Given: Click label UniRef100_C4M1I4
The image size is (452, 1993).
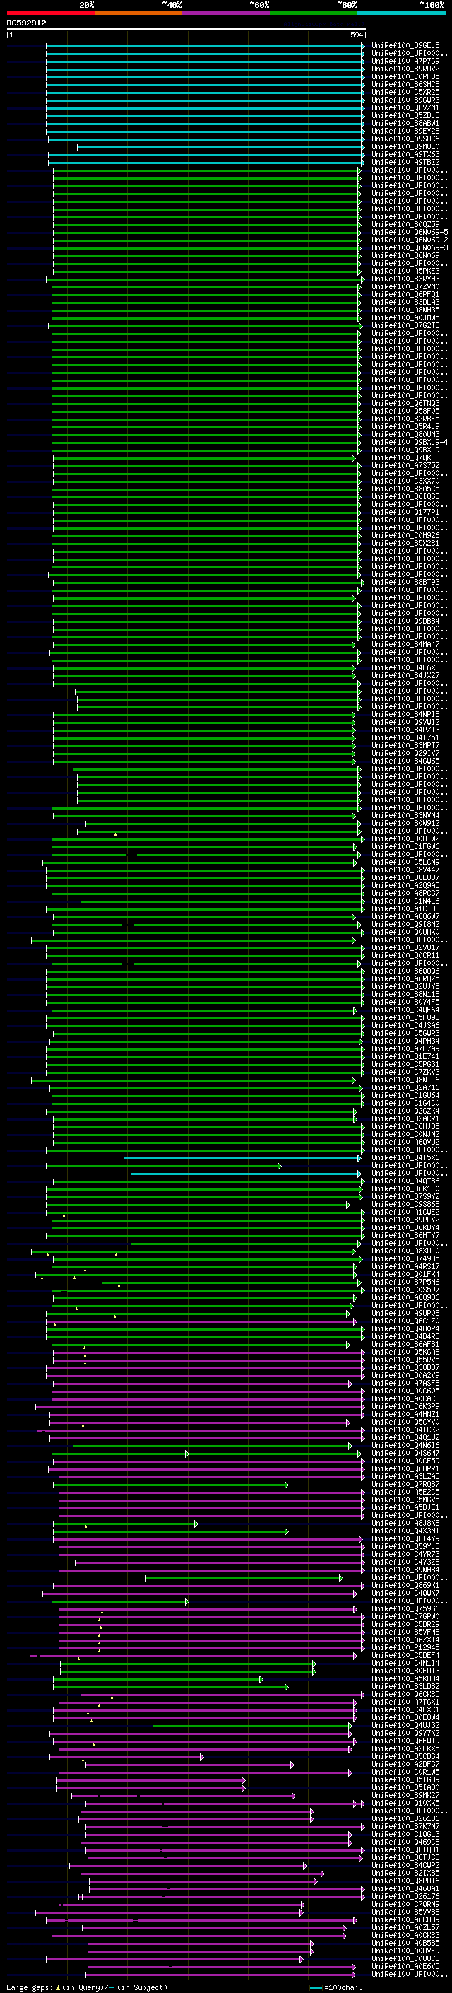Looking at the screenshot, I should (x=405, y=1663).
